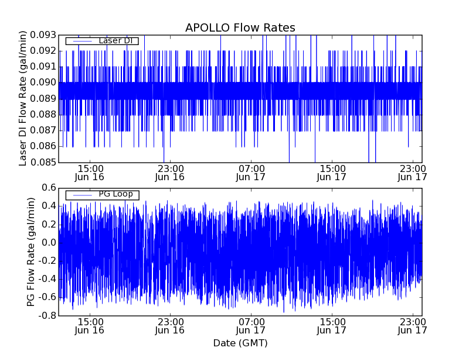Screen dimensions: 469x351
Task: Click top plot's 15:00 Jun 17 label
Action: click(332, 173)
